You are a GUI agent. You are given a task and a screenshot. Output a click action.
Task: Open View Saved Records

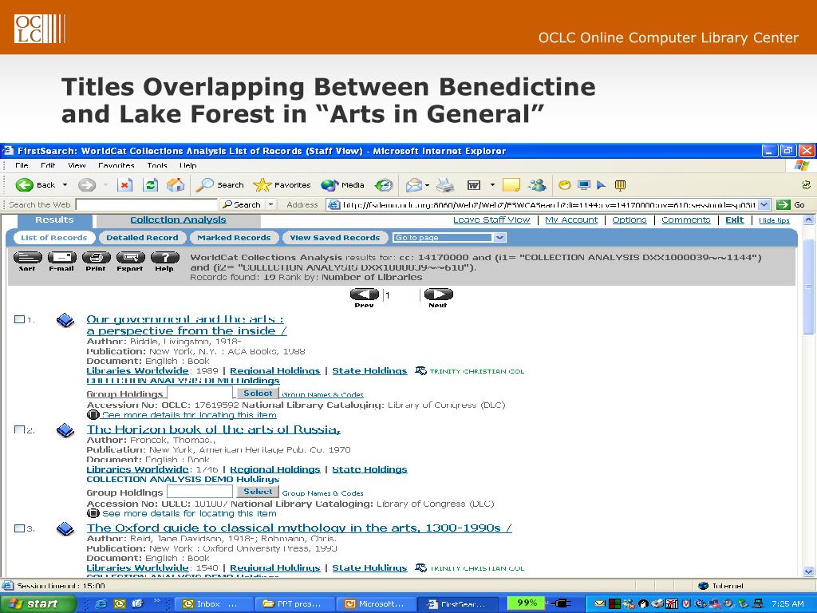coord(335,238)
